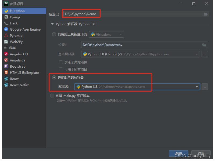The height and width of the screenshot is (161, 215).
Task: Open the 基本解释器 Python 3.8 (Demo) dropdown
Action: 141,54
